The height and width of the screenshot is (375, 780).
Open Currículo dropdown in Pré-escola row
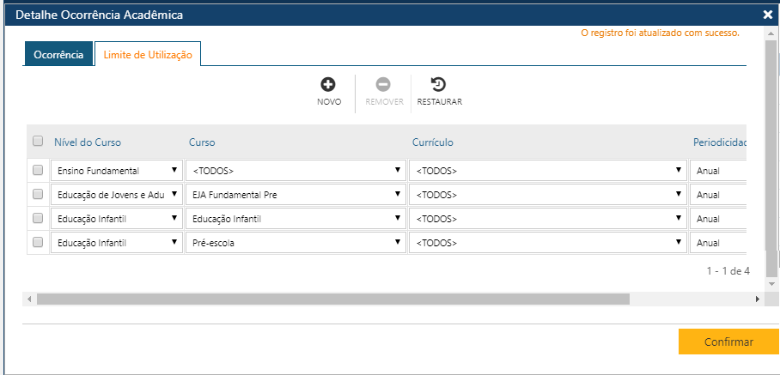click(x=548, y=243)
